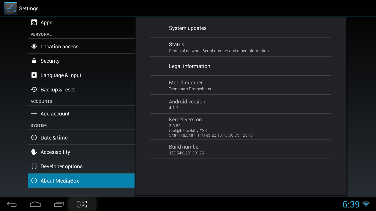
Task: Select the About MediaBox entry
Action: 81,181
